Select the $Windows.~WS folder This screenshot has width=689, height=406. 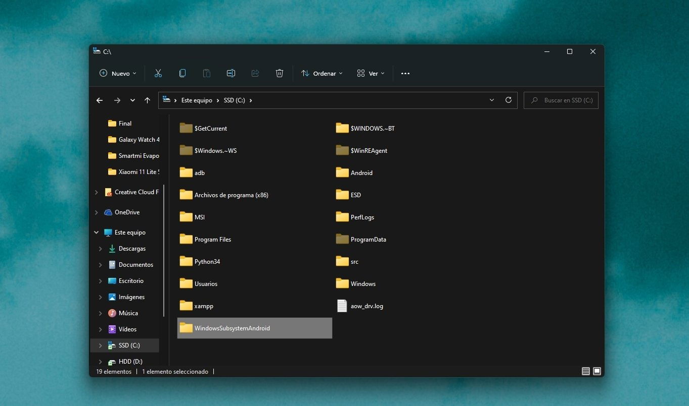[208, 151]
